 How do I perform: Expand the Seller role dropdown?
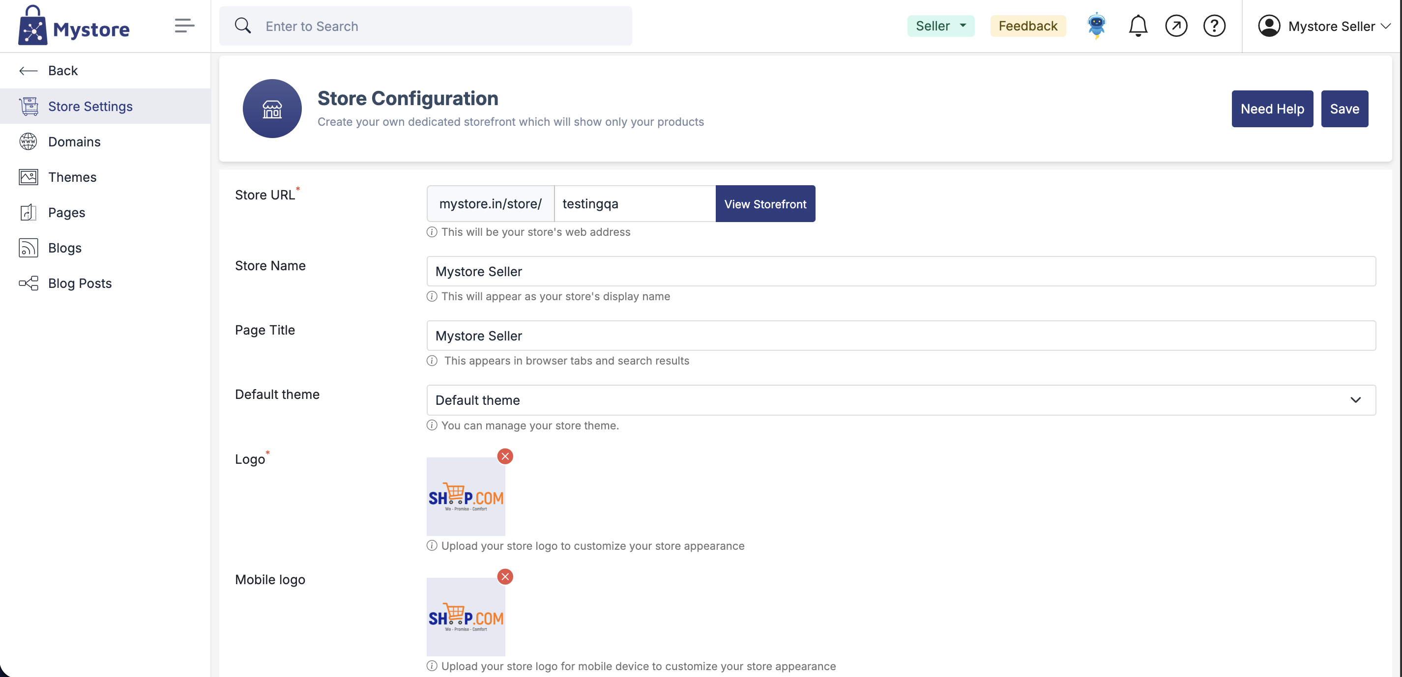tap(940, 26)
